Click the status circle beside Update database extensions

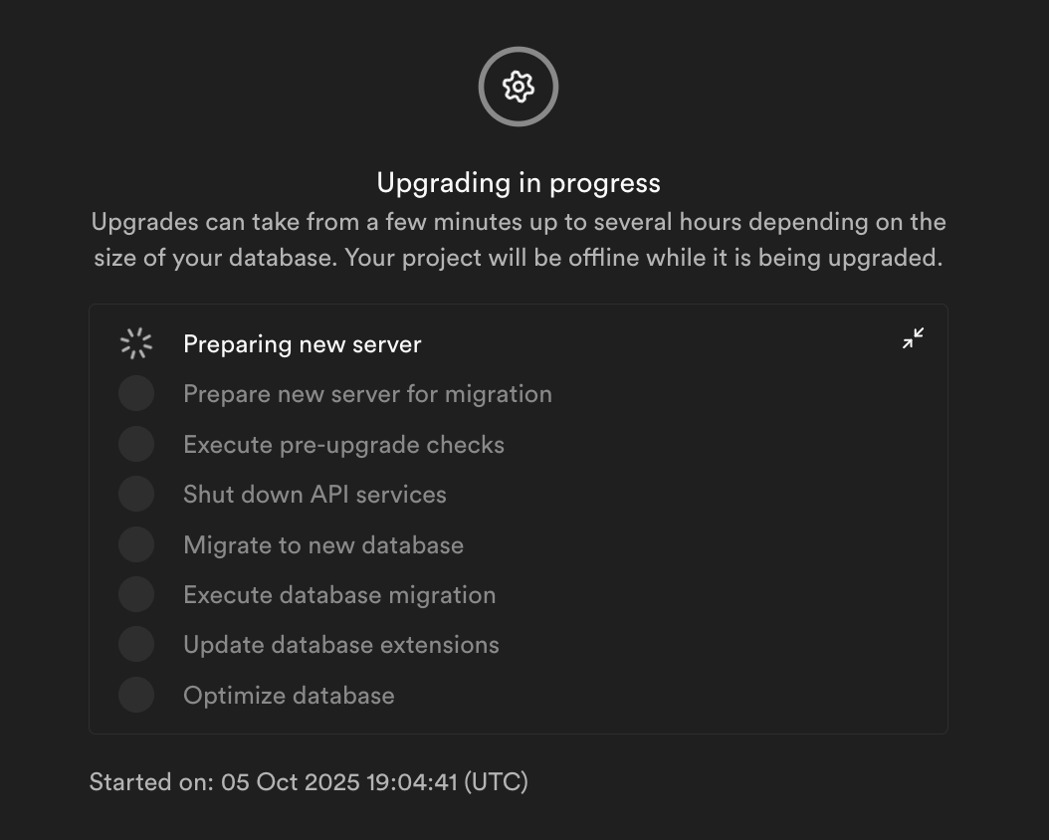coord(136,645)
